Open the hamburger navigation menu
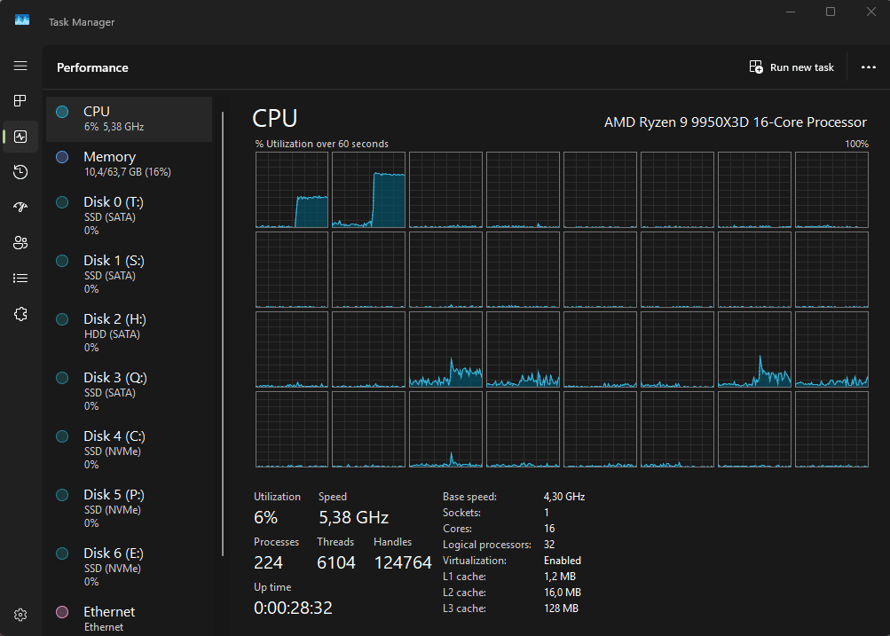Image resolution: width=890 pixels, height=636 pixels. click(20, 66)
